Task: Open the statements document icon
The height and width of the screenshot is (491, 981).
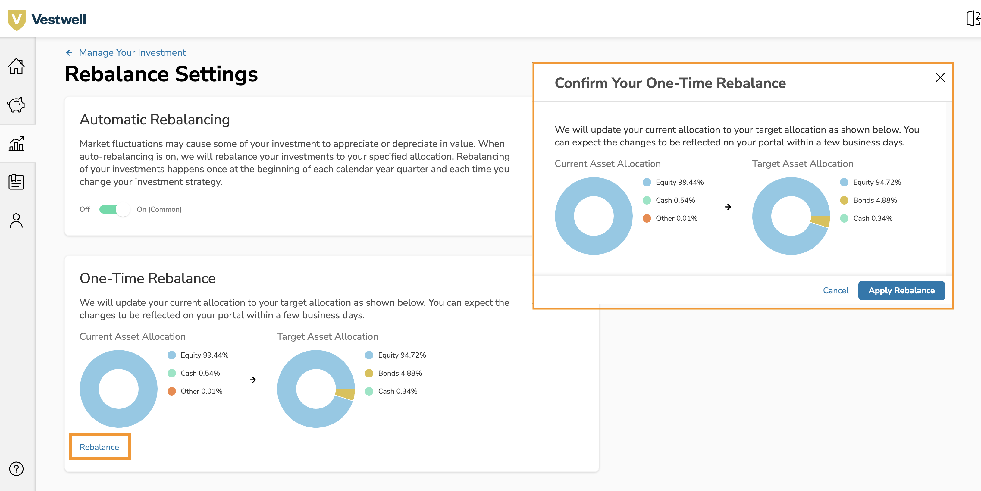Action: (x=16, y=182)
